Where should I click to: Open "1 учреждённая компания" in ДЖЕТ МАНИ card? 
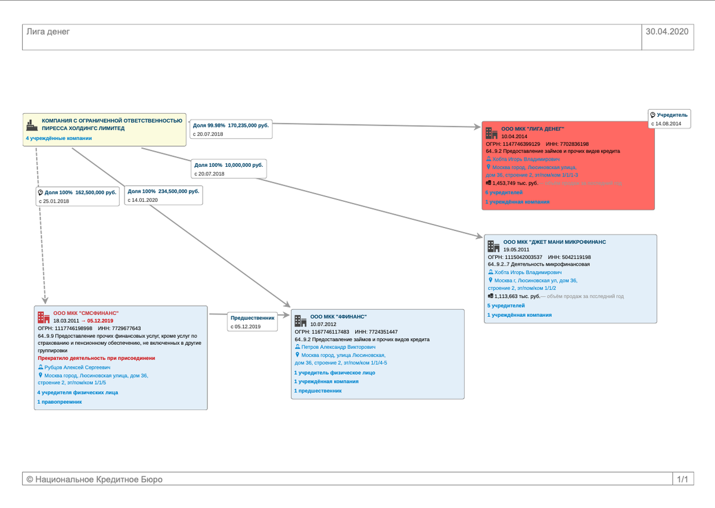[x=520, y=315]
